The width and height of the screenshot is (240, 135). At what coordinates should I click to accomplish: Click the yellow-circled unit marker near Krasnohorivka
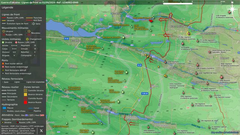(x=189, y=34)
